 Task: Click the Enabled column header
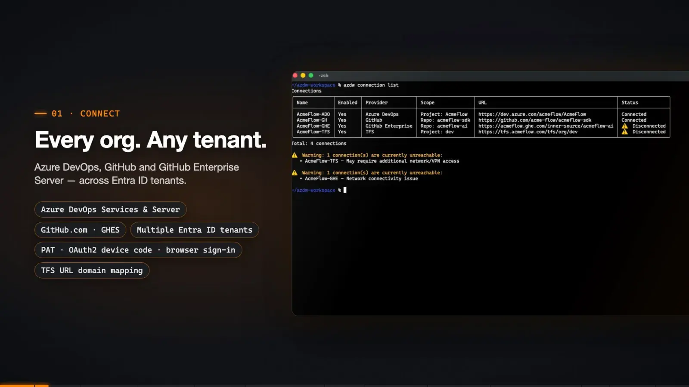click(348, 103)
